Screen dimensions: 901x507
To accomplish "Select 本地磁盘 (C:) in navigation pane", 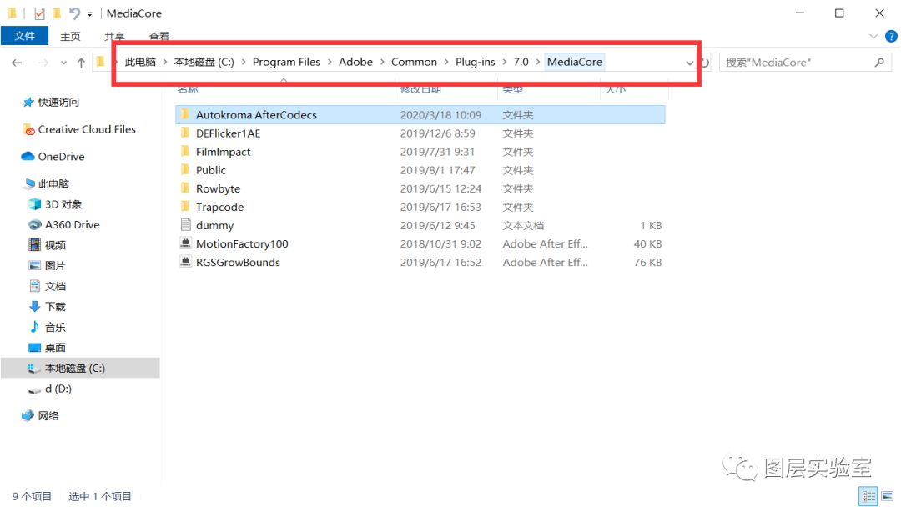I will coord(80,368).
